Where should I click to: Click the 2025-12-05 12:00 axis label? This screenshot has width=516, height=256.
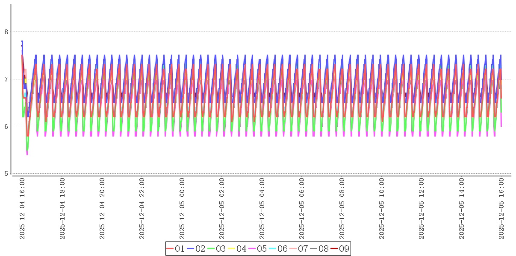(422, 209)
